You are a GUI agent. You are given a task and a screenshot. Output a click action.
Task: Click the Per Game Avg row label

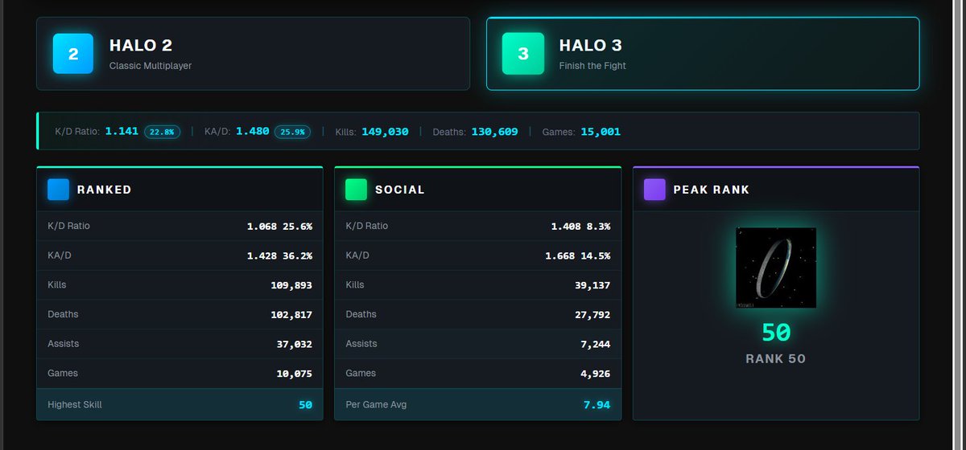376,404
